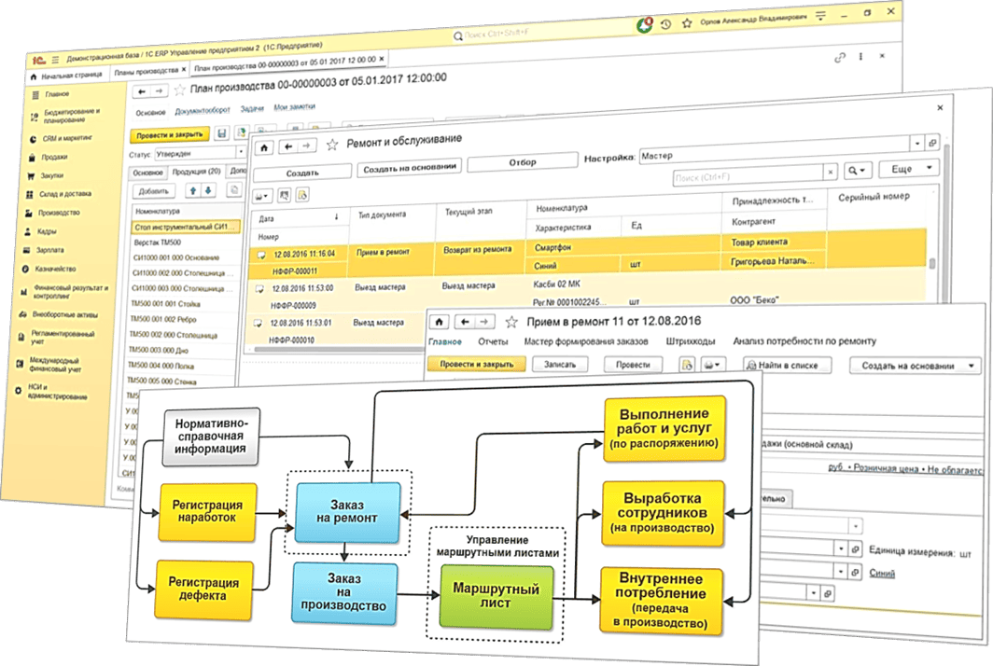Screen dimensions: 993x666
Task: Open the Производство section in the sidebar
Action: coord(59,212)
